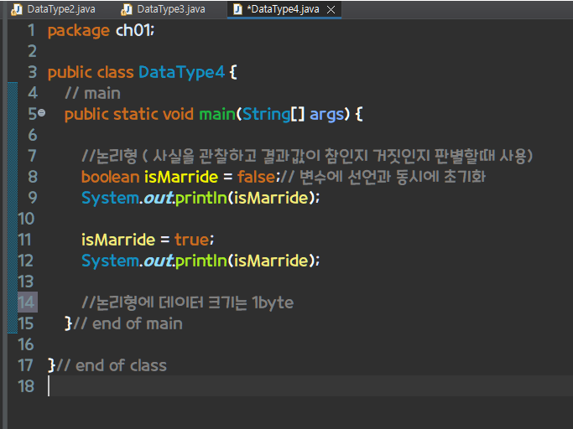Click the DataType2.java file icon
This screenshot has width=573, height=429.
(x=15, y=9)
